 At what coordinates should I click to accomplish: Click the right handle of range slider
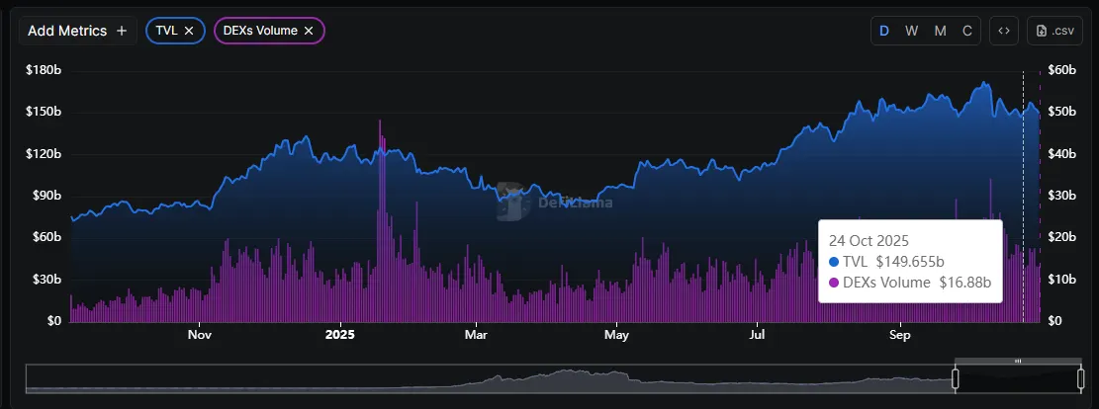[1080, 378]
